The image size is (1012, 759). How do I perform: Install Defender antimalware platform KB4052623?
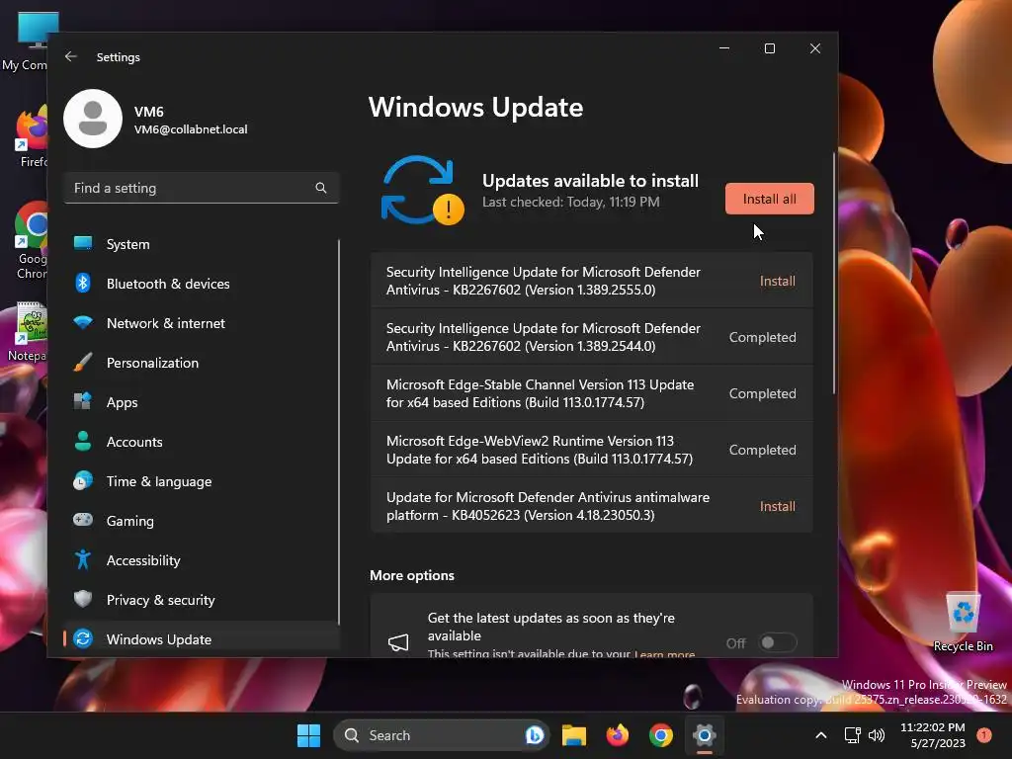click(777, 506)
